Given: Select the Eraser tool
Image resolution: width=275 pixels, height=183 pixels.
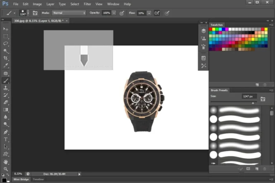Looking at the screenshot, I should click(x=6, y=102).
